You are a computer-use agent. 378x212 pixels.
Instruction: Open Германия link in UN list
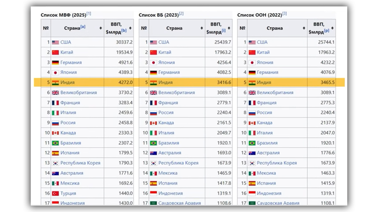click(x=268, y=72)
